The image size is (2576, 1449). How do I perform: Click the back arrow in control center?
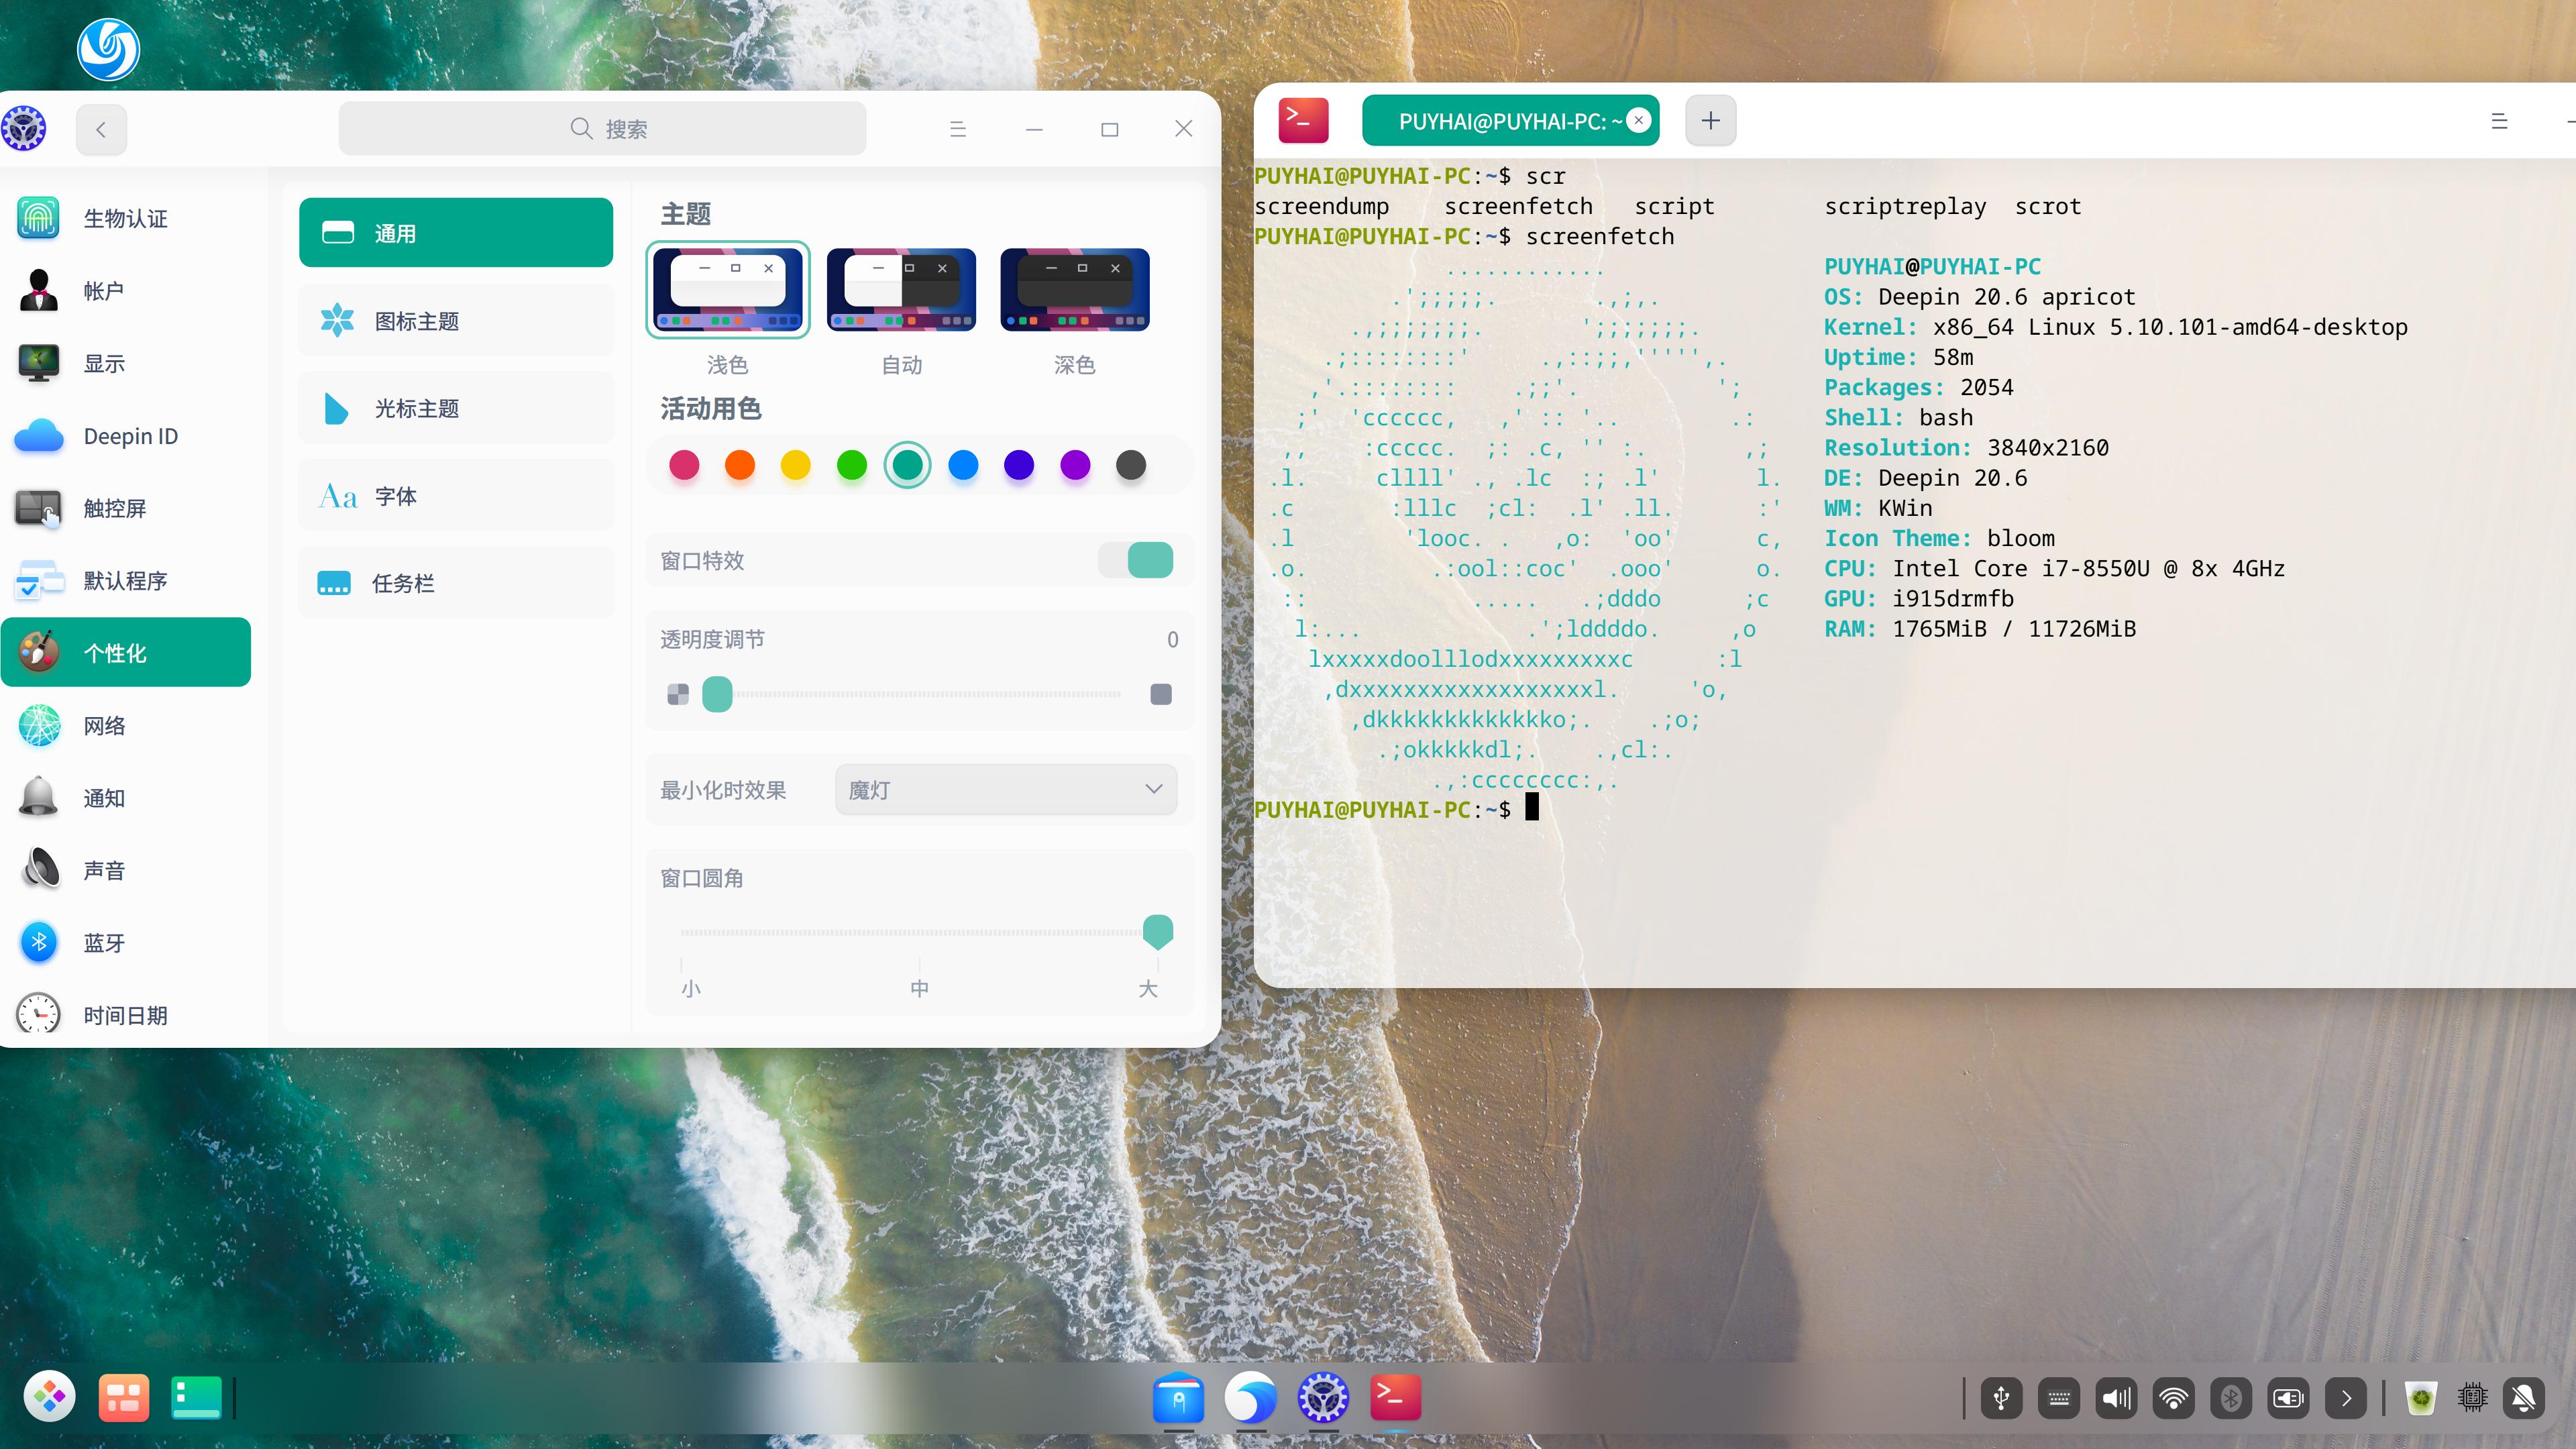[101, 128]
